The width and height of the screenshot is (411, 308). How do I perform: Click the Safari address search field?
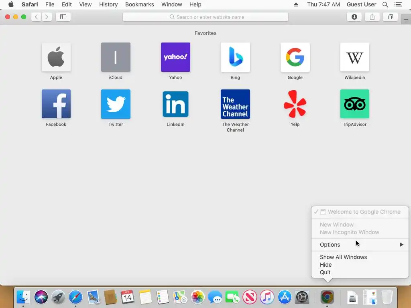point(205,17)
